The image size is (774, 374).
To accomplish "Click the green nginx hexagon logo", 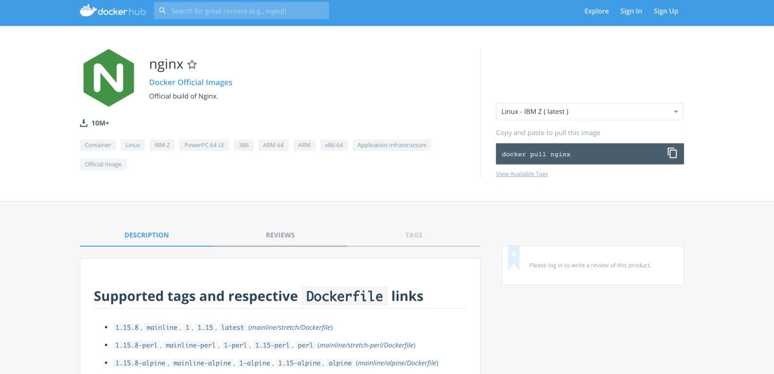I will 109,78.
